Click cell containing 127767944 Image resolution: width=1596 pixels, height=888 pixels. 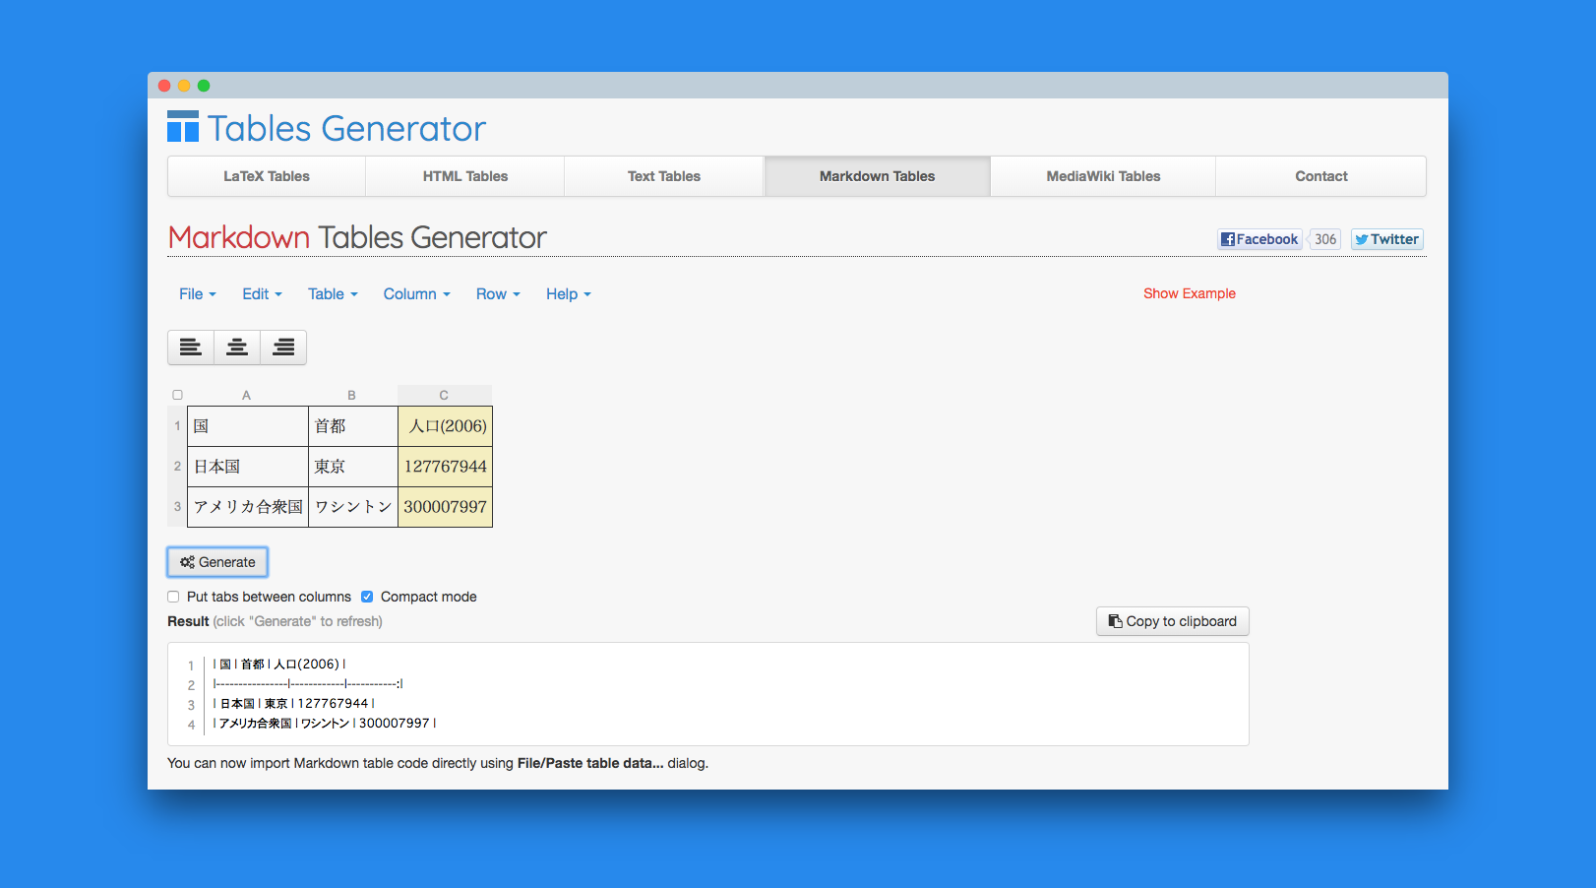coord(445,467)
